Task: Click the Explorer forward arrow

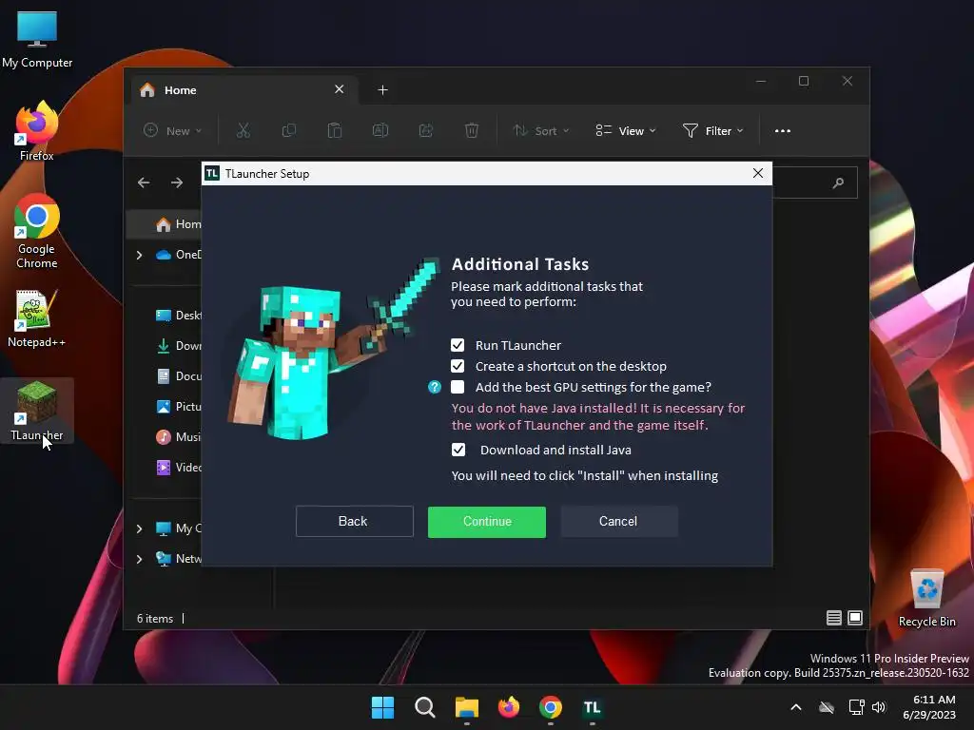Action: tap(177, 182)
